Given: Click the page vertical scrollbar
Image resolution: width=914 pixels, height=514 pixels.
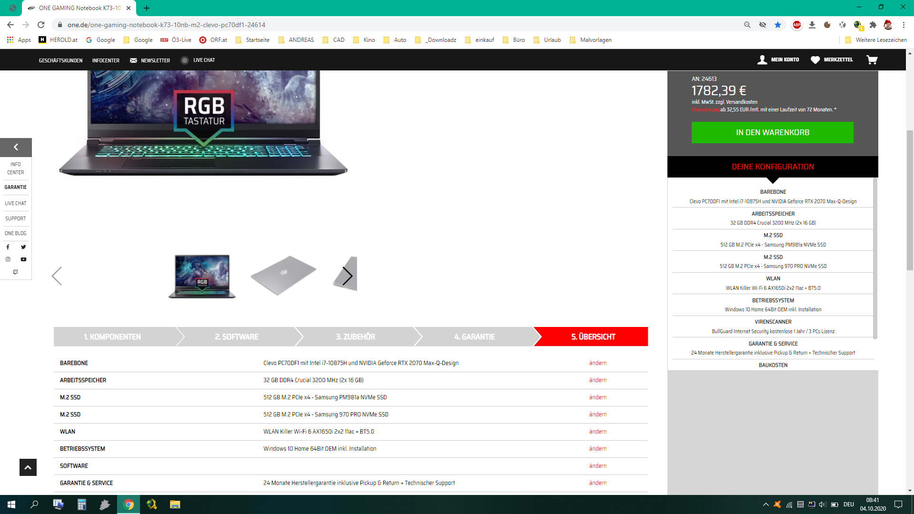Looking at the screenshot, I should pyautogui.click(x=910, y=200).
